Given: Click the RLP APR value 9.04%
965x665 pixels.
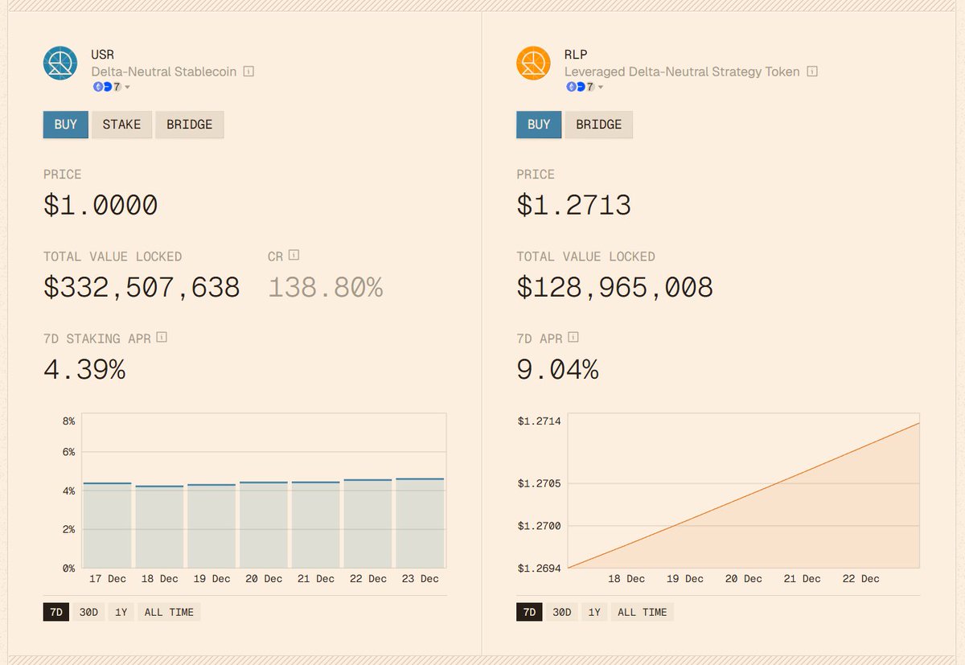Looking at the screenshot, I should click(x=557, y=370).
